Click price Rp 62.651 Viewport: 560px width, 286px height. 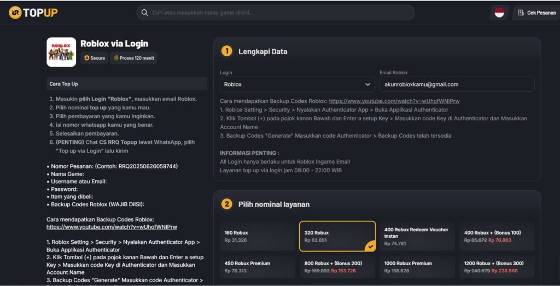(x=316, y=240)
